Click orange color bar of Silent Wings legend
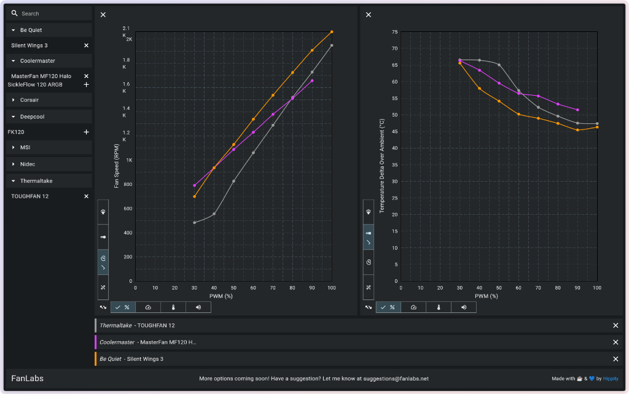This screenshot has height=394, width=629. point(95,359)
